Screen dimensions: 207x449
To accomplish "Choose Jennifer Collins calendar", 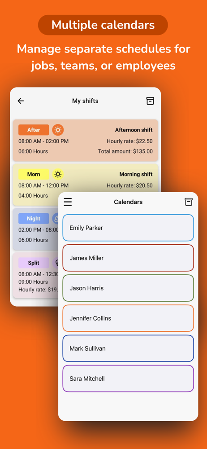I will [x=128, y=318].
